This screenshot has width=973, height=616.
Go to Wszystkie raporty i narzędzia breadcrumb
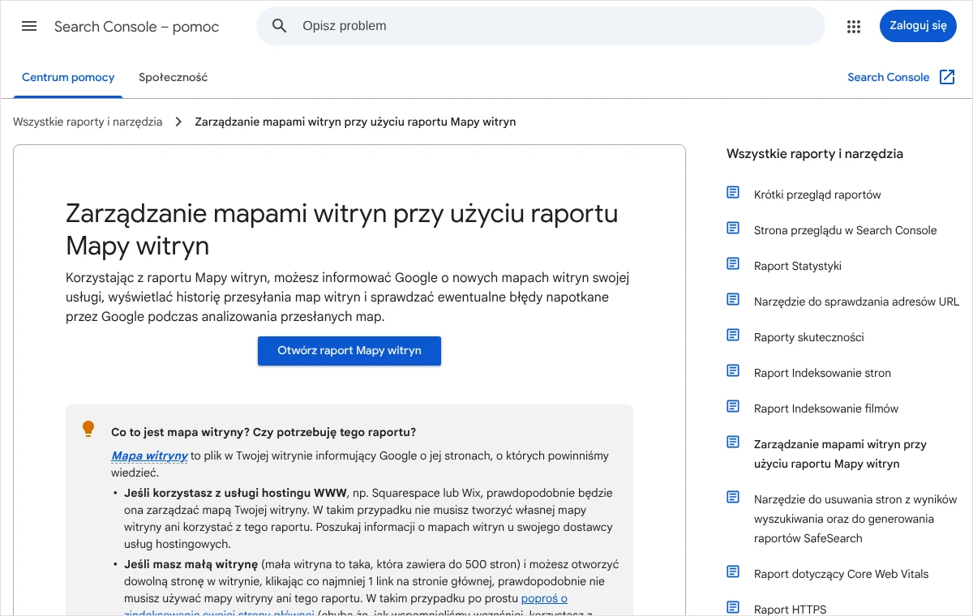tap(88, 122)
